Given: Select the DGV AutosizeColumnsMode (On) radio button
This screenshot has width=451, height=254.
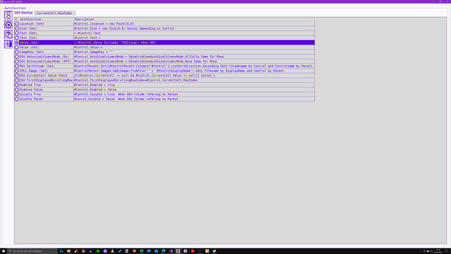Looking at the screenshot, I should tap(17, 57).
